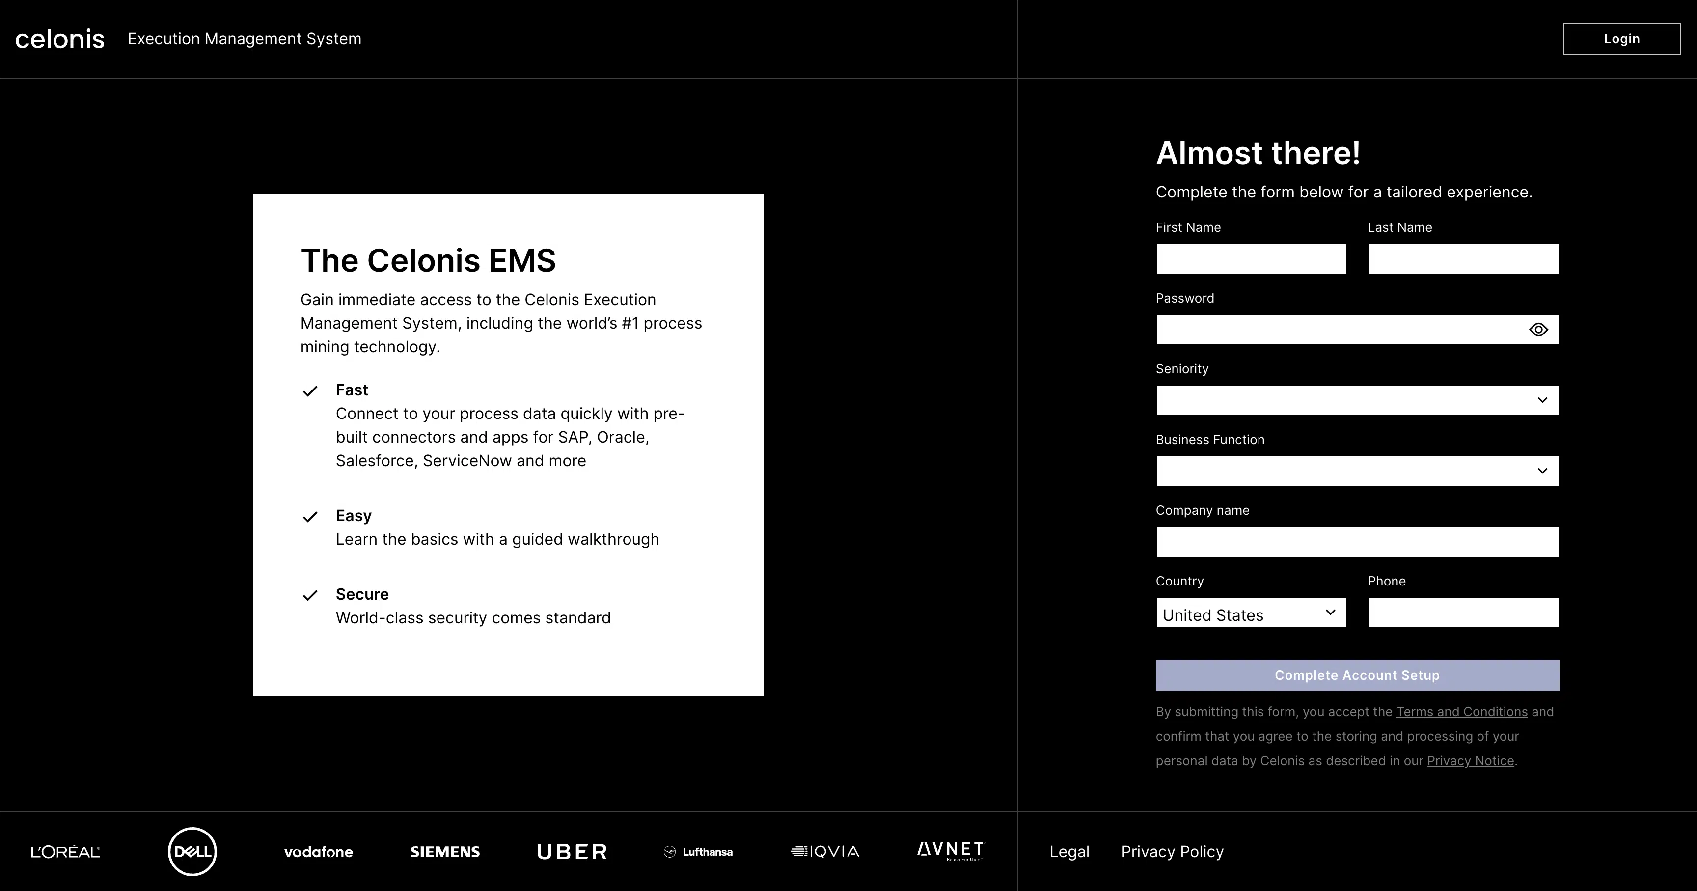Screen dimensions: 1697x891
Task: Focus the Phone field
Action: [1463, 613]
